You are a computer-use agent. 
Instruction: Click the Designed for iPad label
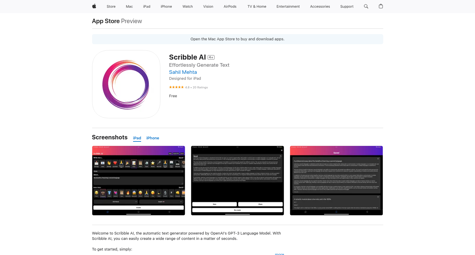coord(185,79)
